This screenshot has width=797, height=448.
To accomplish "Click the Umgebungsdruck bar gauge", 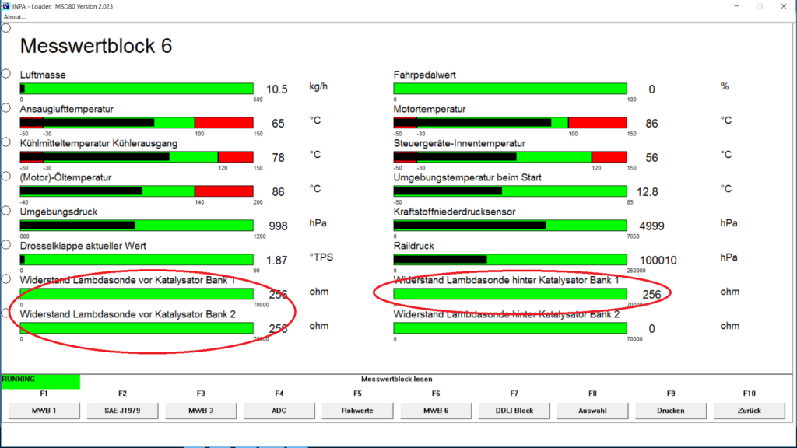I will coord(137,225).
